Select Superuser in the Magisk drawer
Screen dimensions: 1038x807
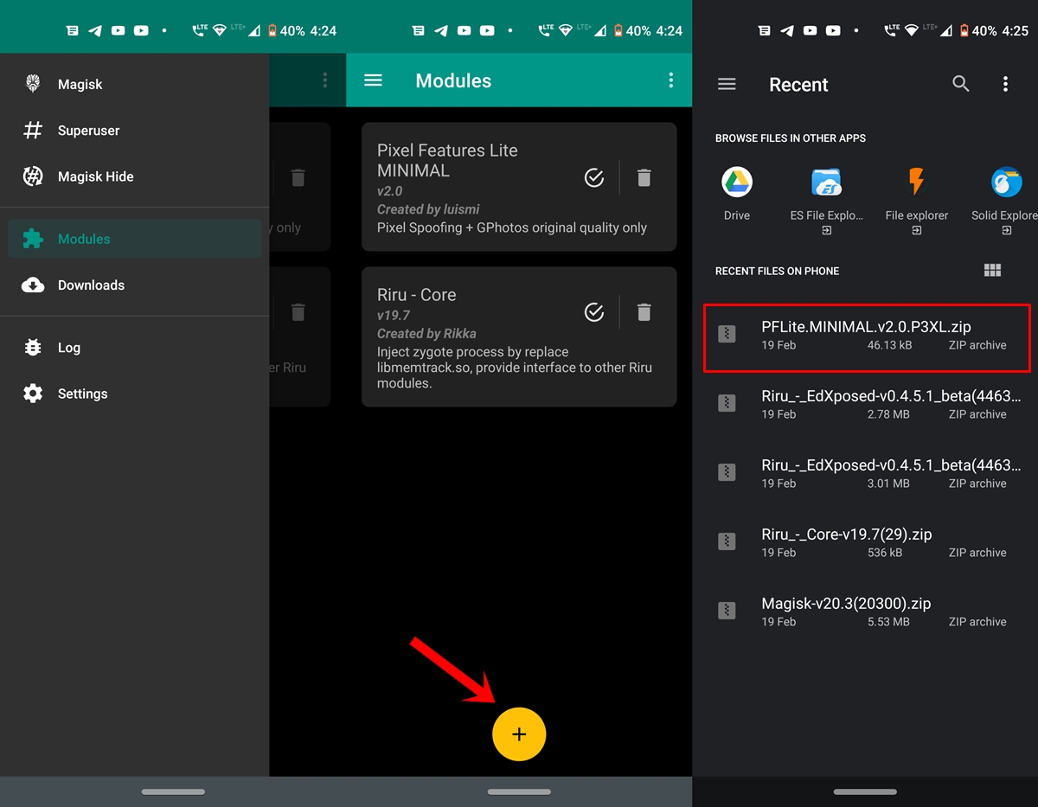88,131
